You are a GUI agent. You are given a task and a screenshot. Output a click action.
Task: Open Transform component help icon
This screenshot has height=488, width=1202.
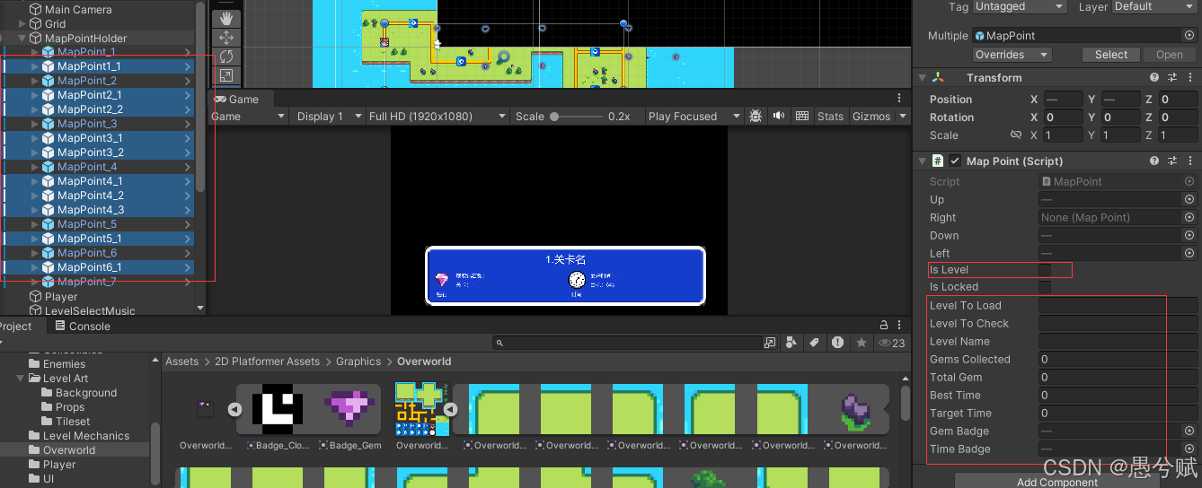tap(1154, 78)
